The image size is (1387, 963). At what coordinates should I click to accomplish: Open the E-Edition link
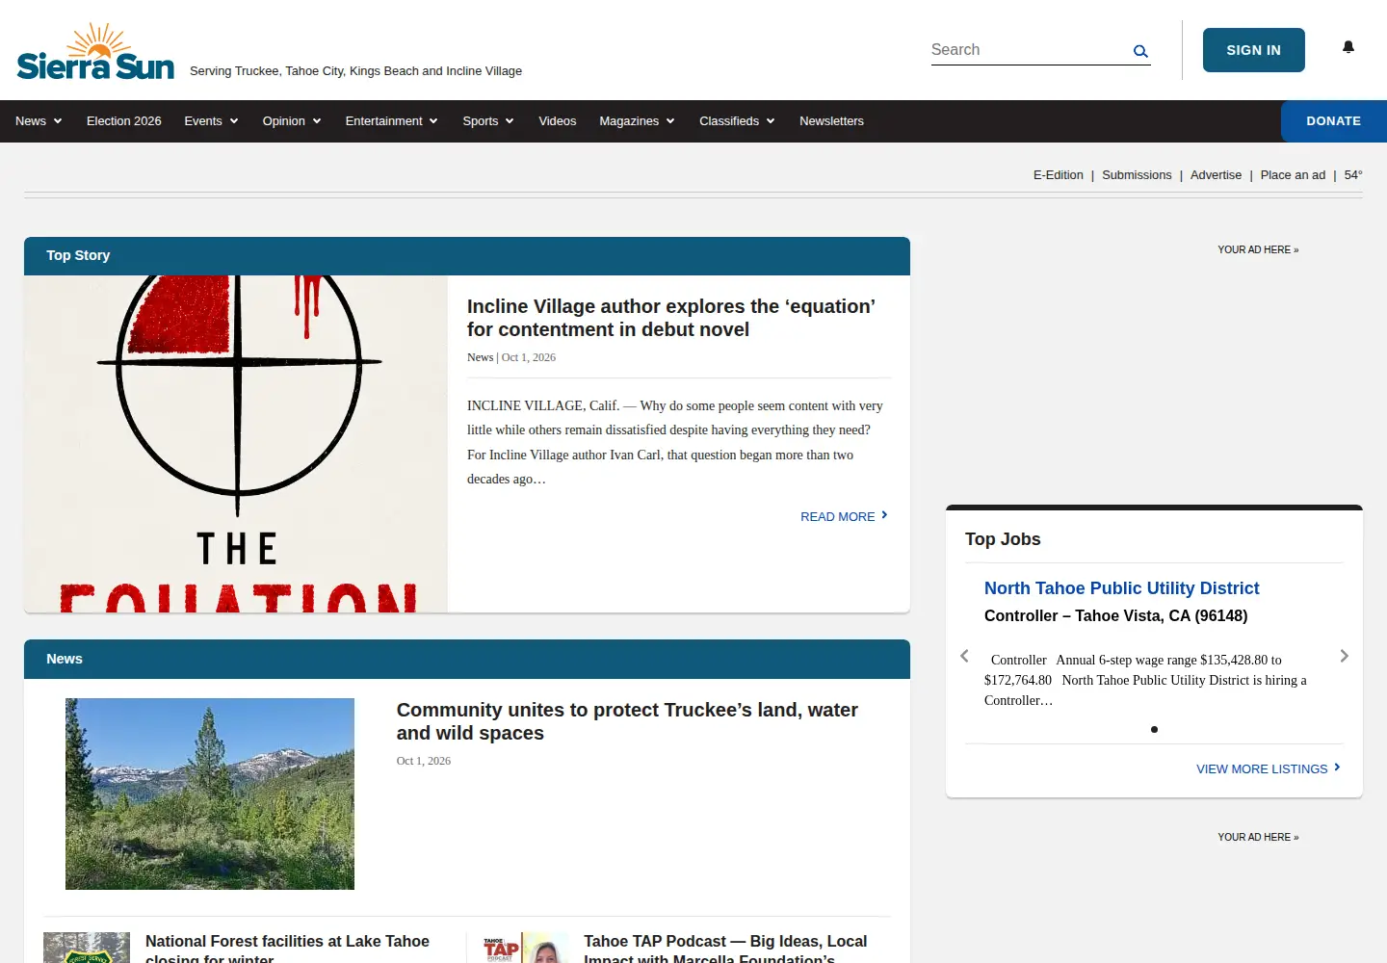(1059, 175)
